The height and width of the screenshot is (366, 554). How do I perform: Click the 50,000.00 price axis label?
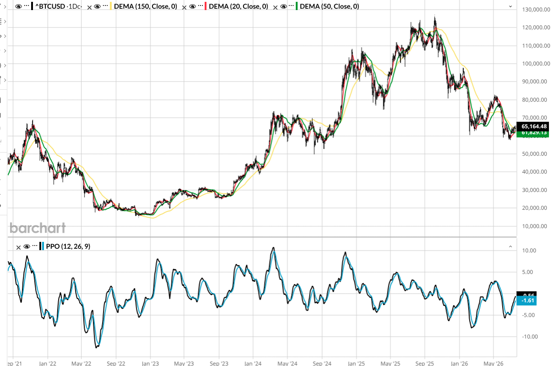pyautogui.click(x=535, y=154)
